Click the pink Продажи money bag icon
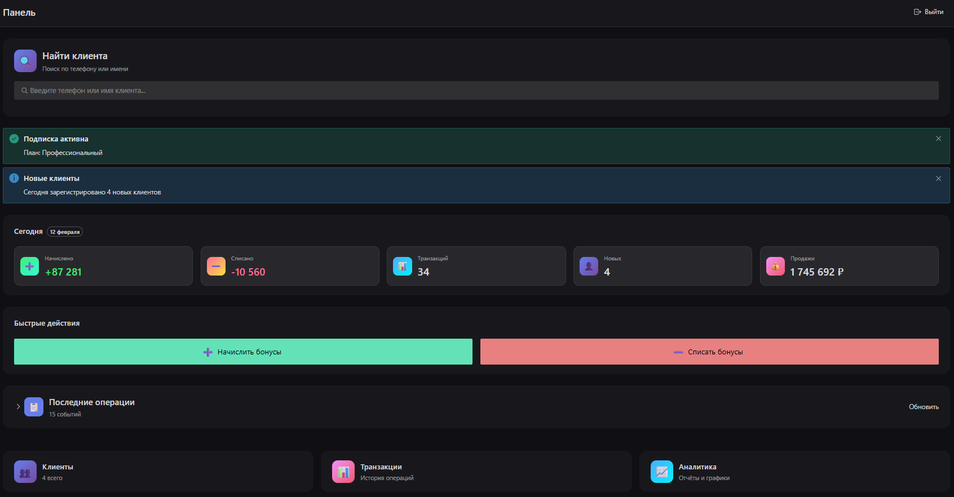Screen dimensions: 954x497 (x=775, y=266)
